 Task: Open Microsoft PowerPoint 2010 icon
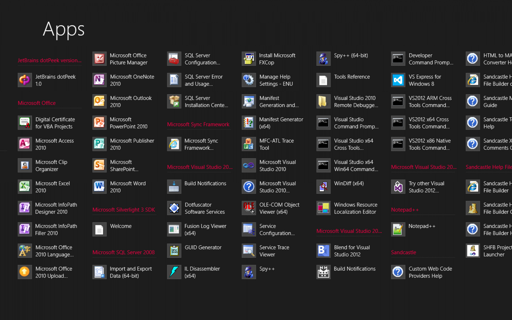pos(100,123)
